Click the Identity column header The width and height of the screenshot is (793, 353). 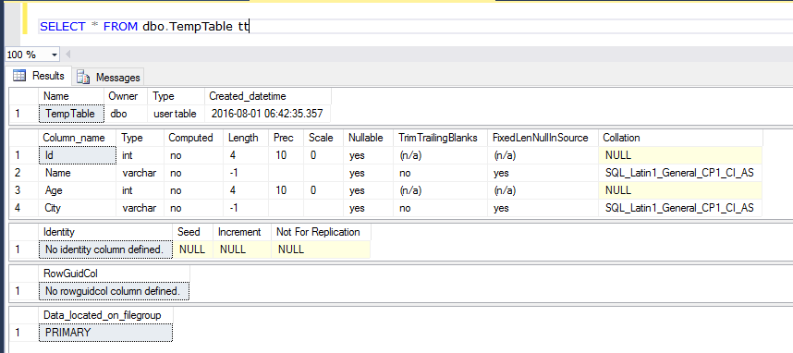(x=105, y=232)
